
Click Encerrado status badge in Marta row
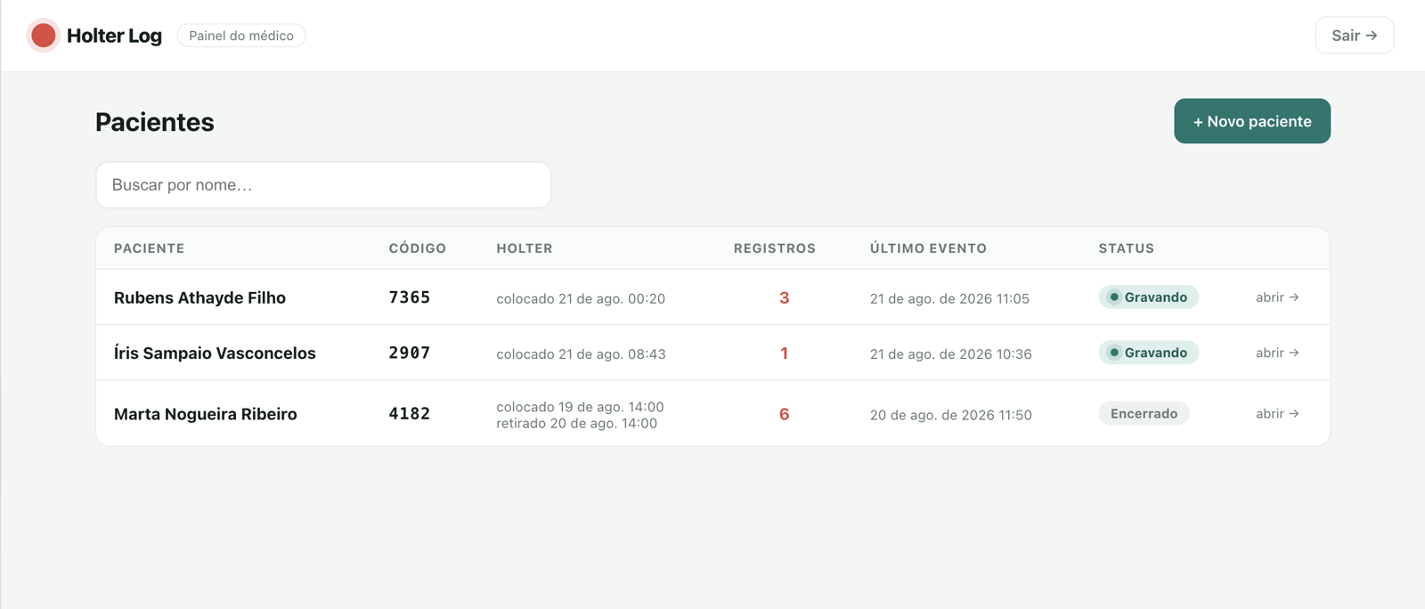1144,414
